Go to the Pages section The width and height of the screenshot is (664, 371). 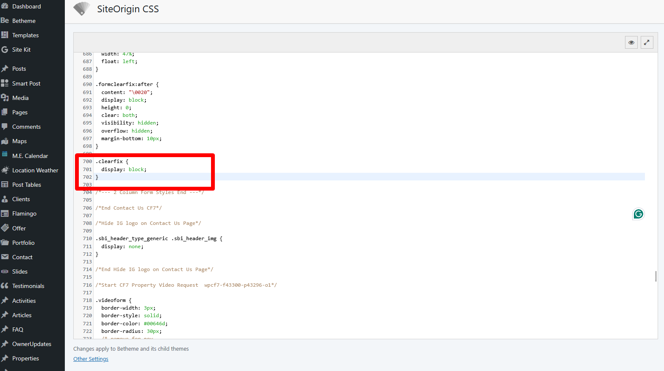(x=19, y=112)
